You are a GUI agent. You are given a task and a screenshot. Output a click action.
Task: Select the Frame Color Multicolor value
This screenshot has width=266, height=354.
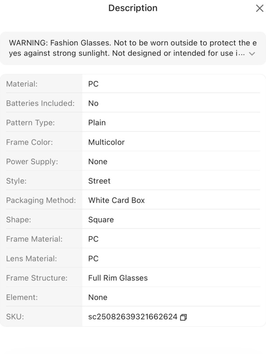click(106, 142)
